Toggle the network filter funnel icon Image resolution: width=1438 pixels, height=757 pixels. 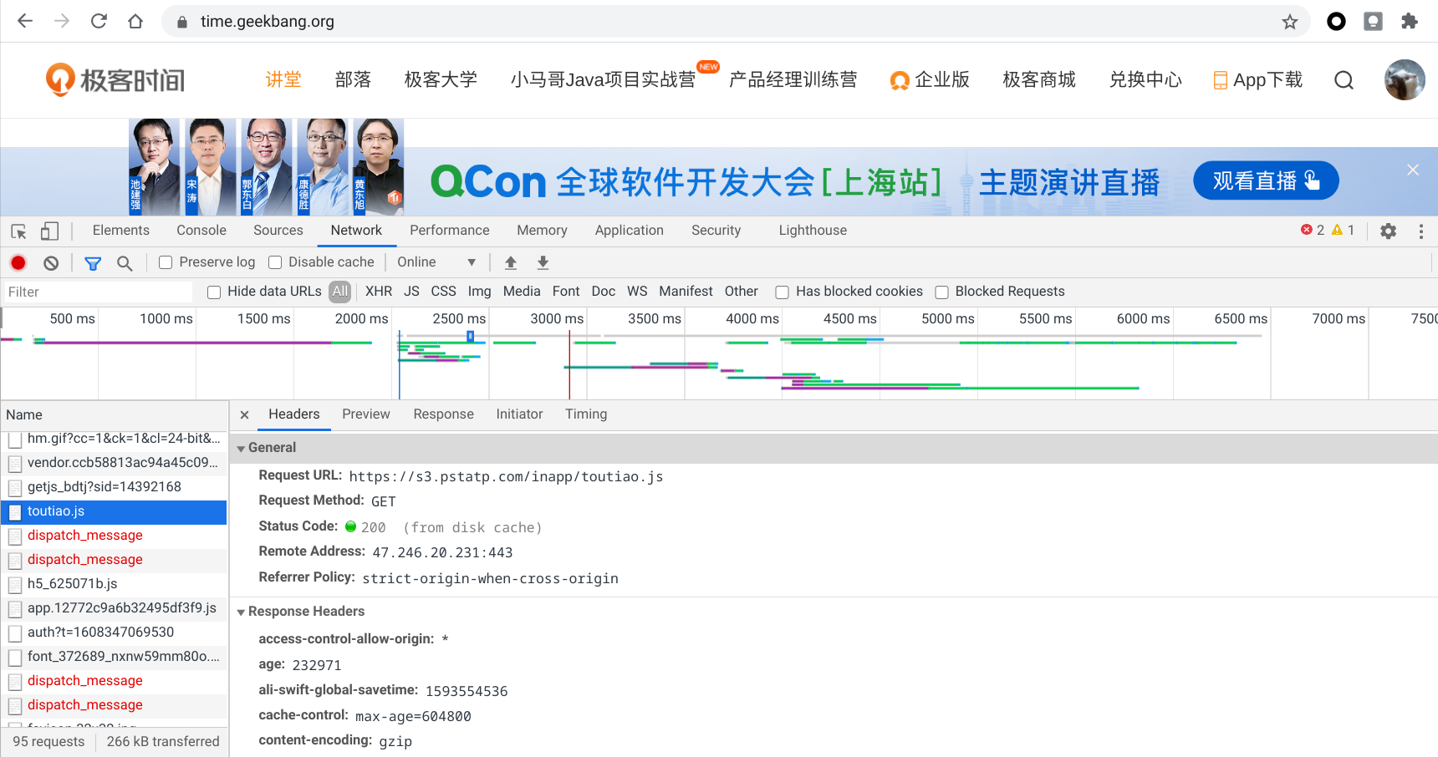tap(93, 263)
